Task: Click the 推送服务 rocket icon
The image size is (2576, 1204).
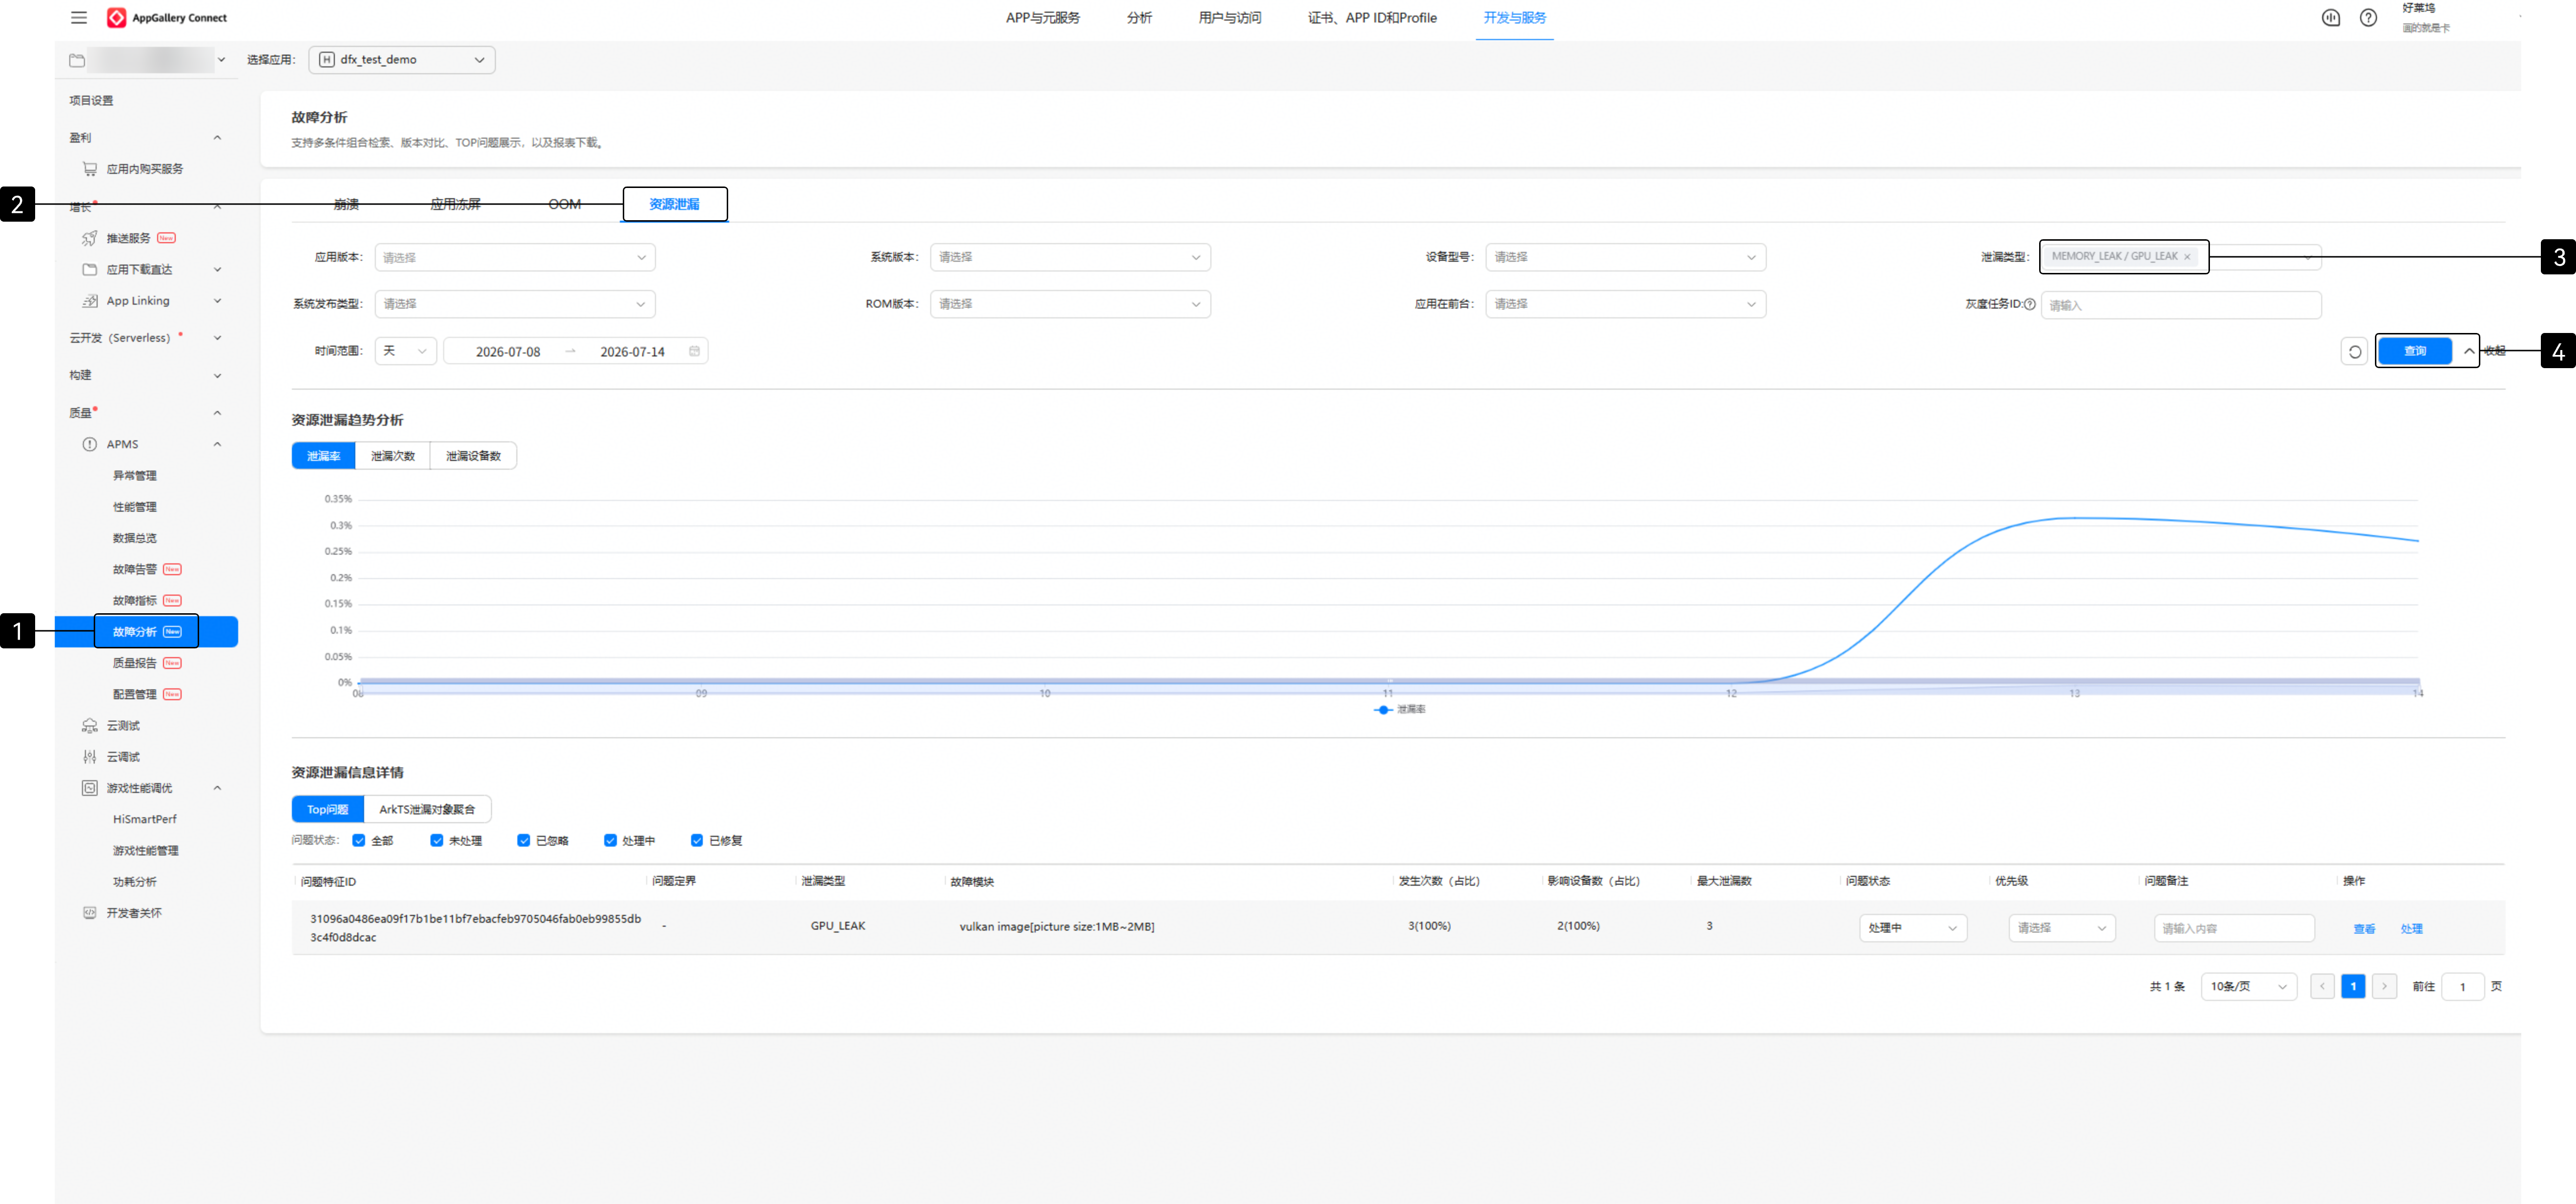Action: tap(90, 238)
